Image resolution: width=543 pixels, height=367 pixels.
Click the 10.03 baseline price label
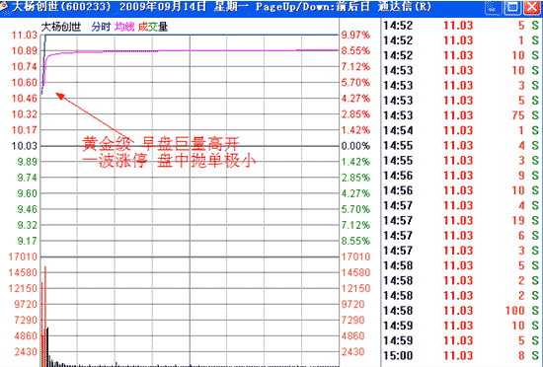tap(25, 146)
